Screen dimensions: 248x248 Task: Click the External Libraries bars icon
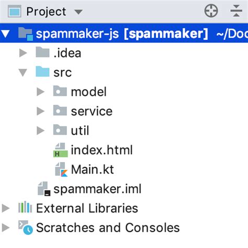pyautogui.click(x=25, y=207)
